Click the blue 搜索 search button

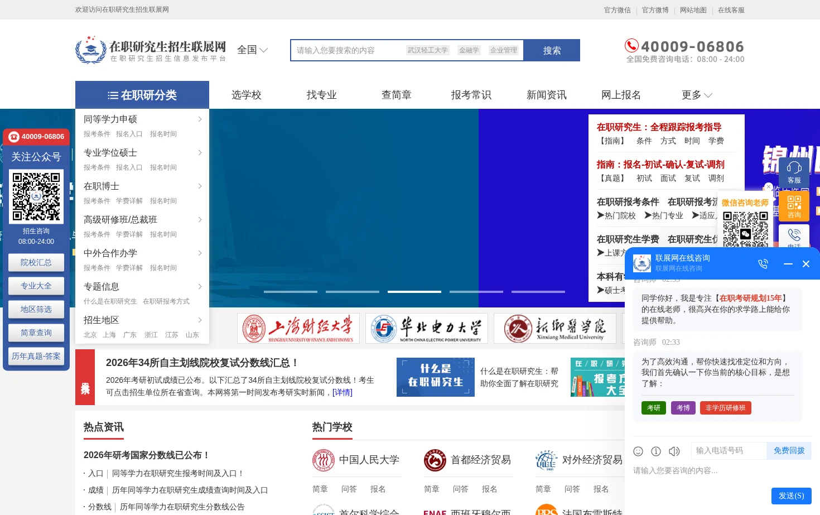(x=552, y=50)
